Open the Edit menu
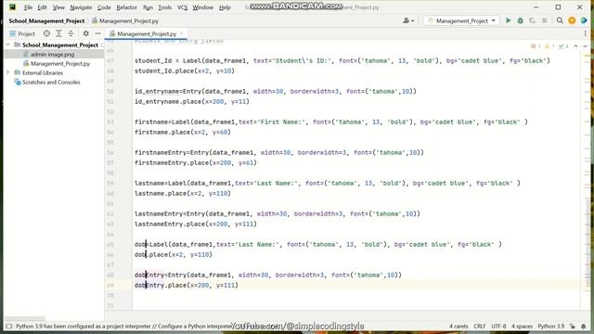The height and width of the screenshot is (334, 594). pyautogui.click(x=42, y=7)
